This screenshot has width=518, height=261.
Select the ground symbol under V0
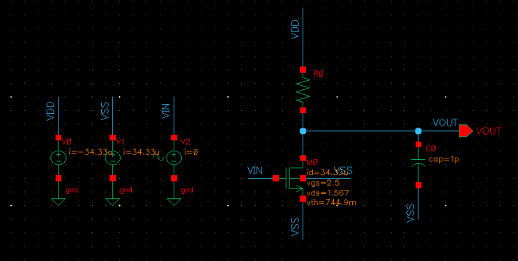pyautogui.click(x=58, y=202)
